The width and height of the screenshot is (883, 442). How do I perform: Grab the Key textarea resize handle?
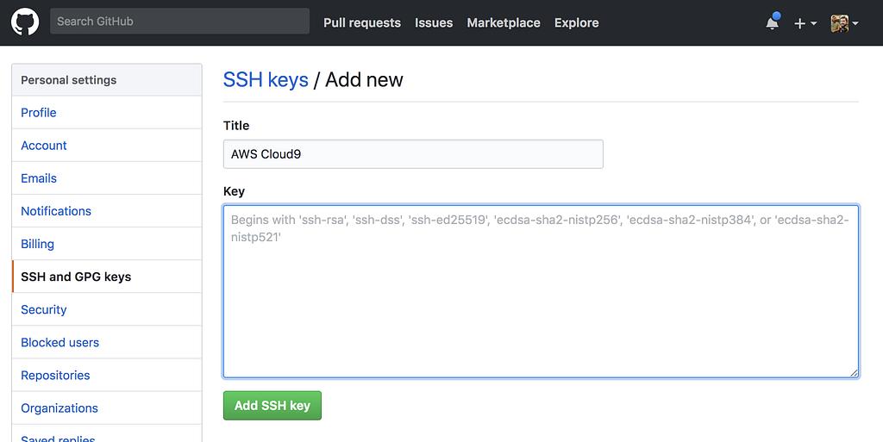pos(854,373)
